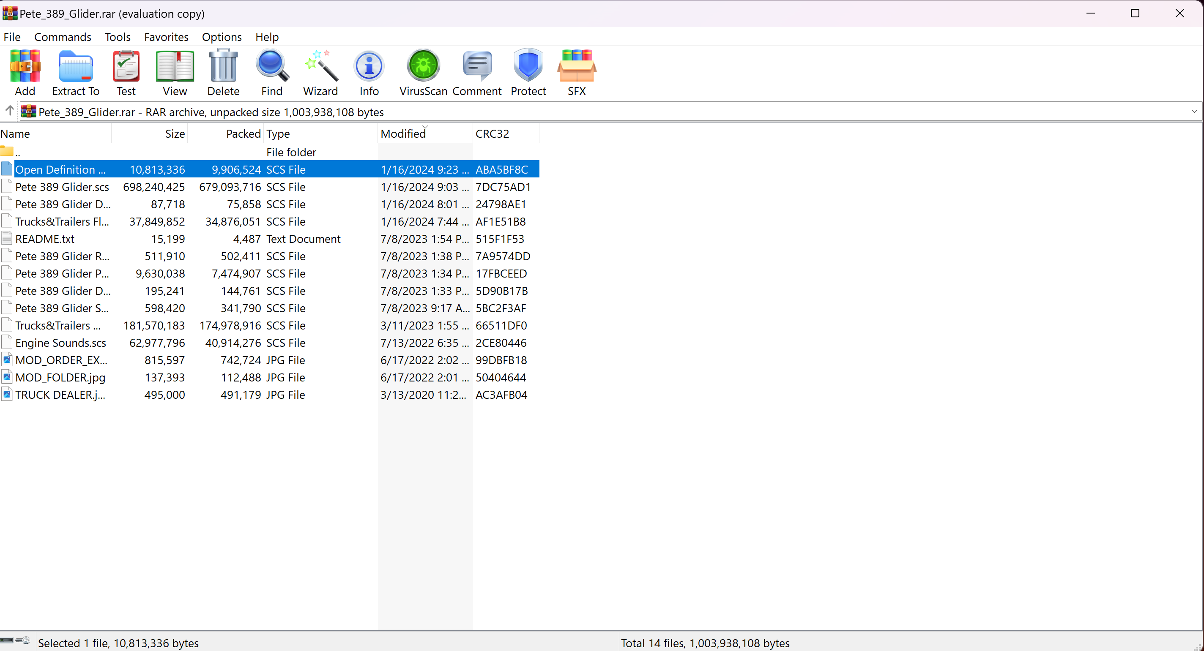Click the up-one-level arrow icon
Screen dimensions: 1204x651
click(9, 111)
